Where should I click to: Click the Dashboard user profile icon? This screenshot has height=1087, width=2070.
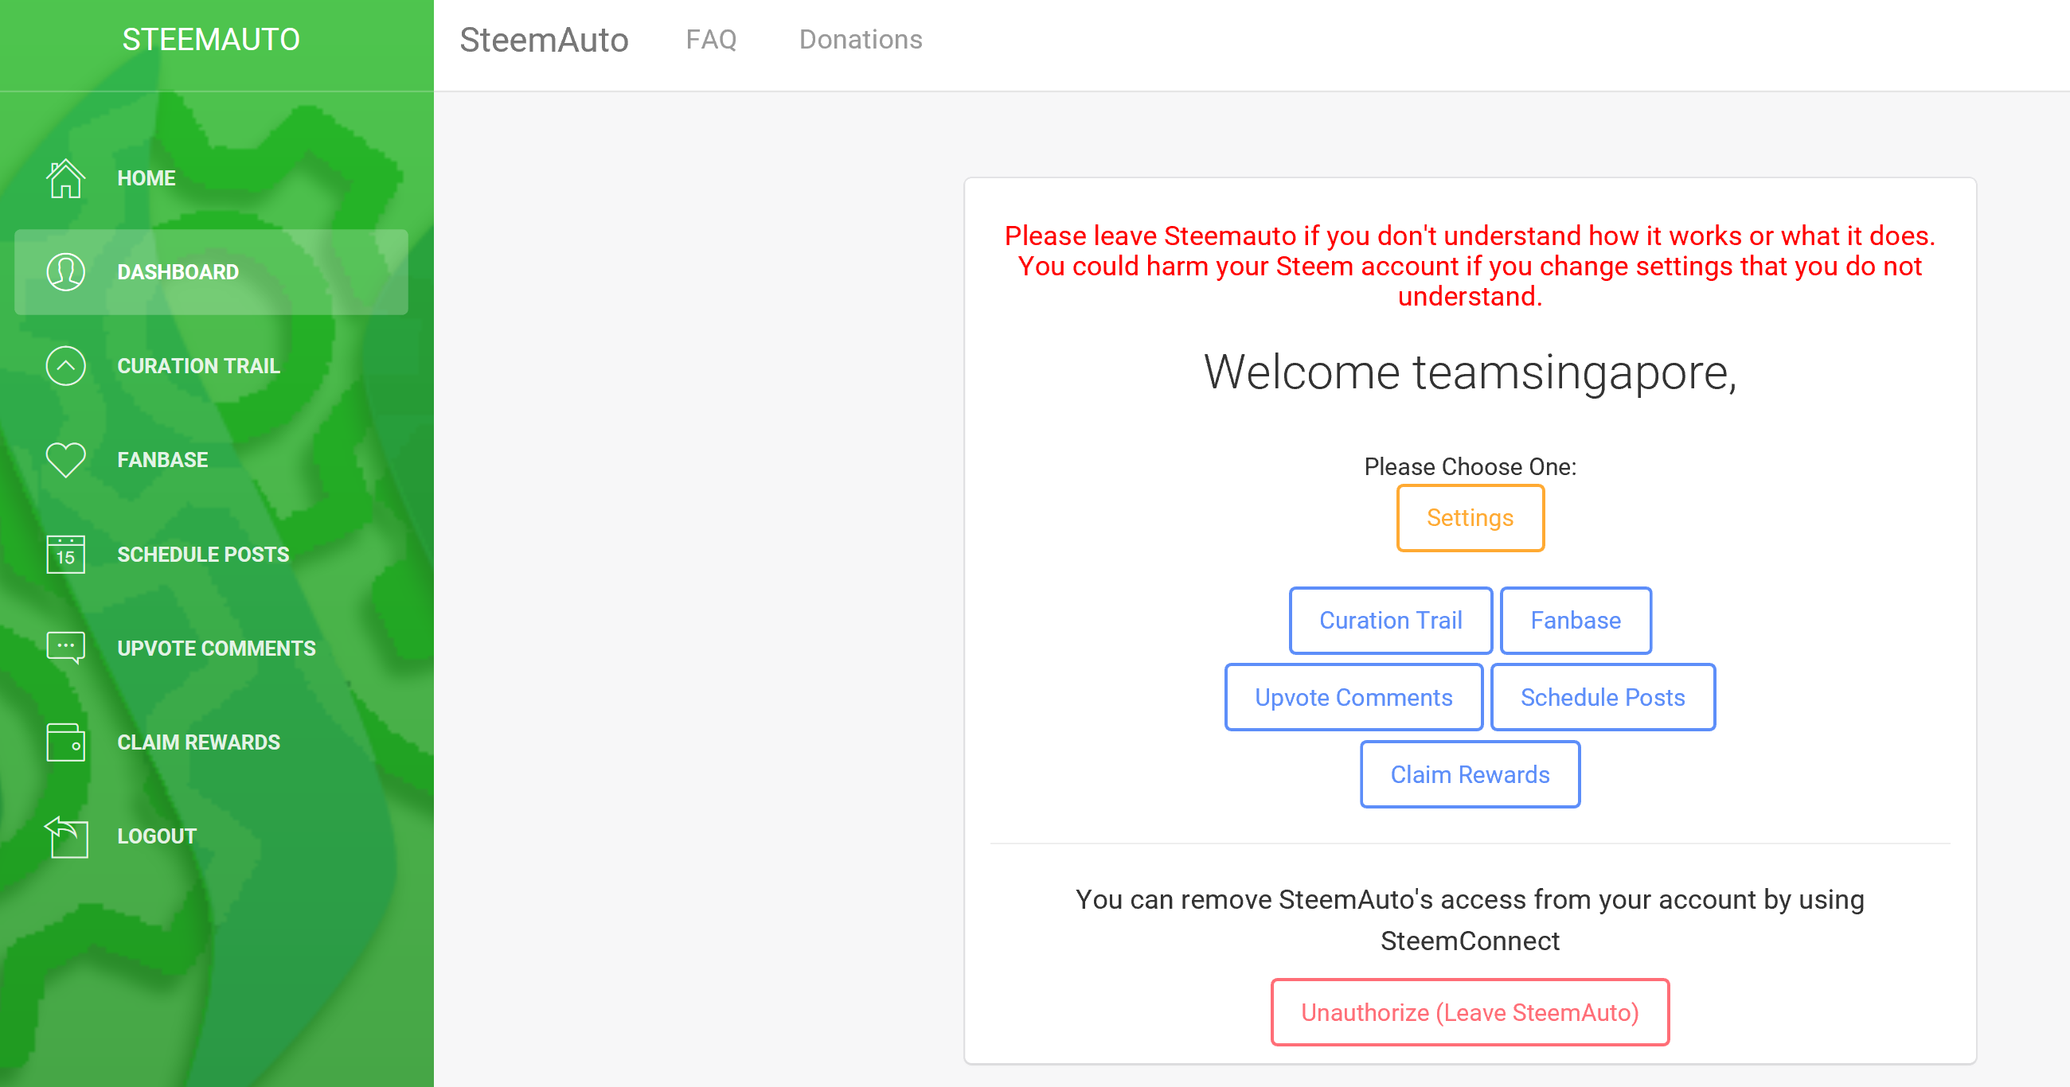click(x=65, y=271)
